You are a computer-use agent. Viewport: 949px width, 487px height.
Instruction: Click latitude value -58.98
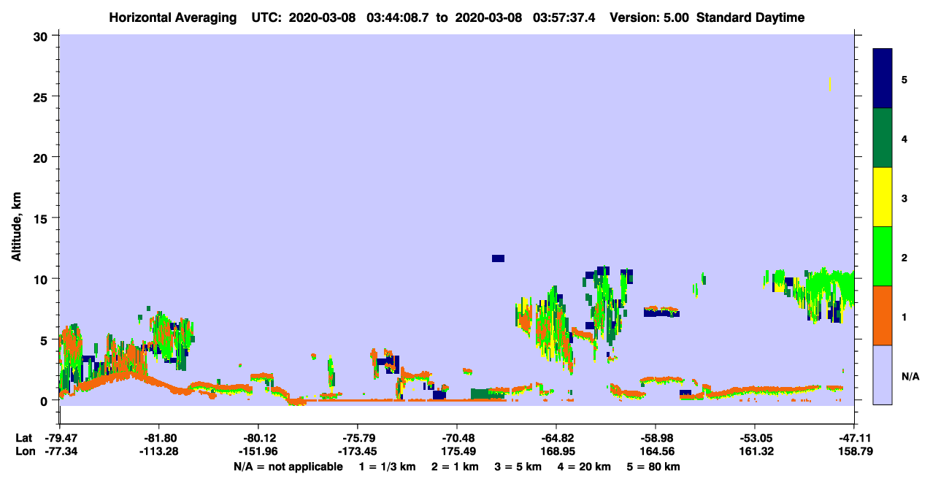click(x=656, y=437)
